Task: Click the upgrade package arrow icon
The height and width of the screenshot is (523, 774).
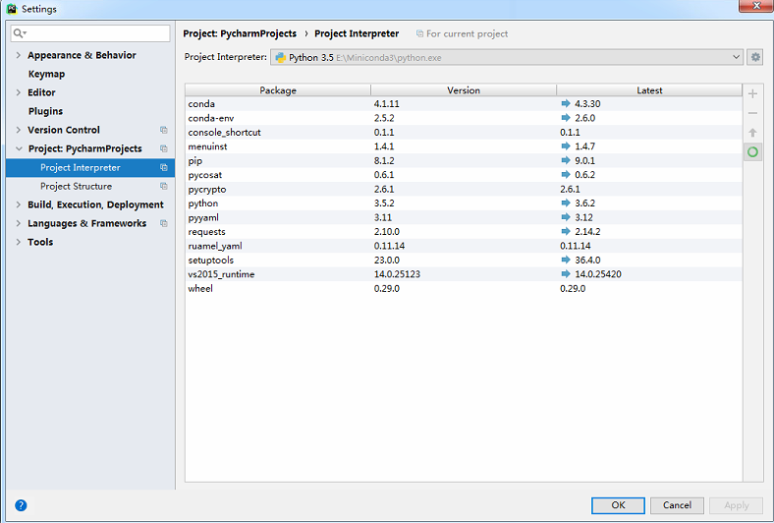Action: tap(752, 133)
